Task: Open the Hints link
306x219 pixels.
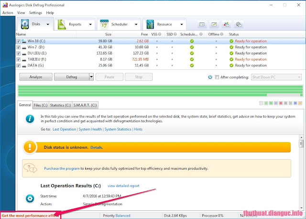Action: [x=138, y=129]
